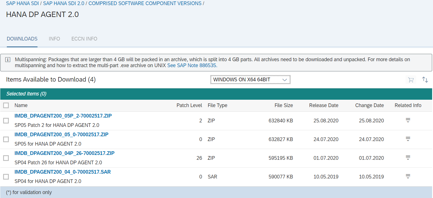Click the release date 24.07.2020

point(326,139)
